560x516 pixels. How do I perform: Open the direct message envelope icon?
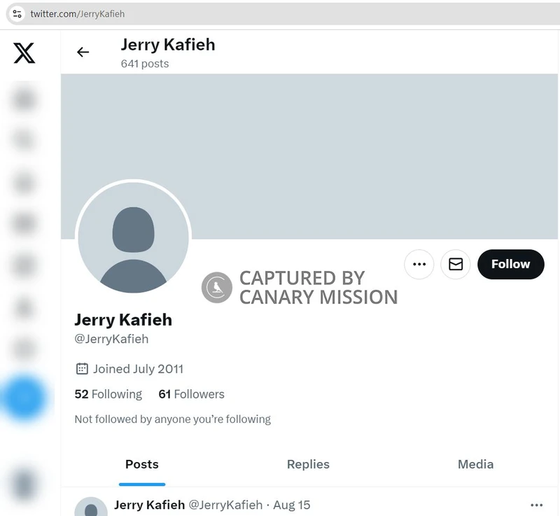coord(455,264)
